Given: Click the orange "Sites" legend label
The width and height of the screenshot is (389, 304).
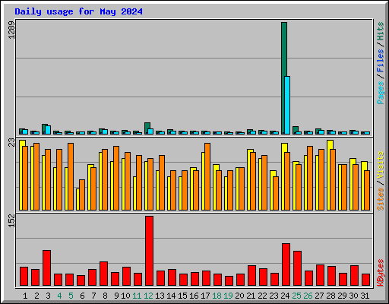Looking at the screenshot, I should tap(381, 199).
